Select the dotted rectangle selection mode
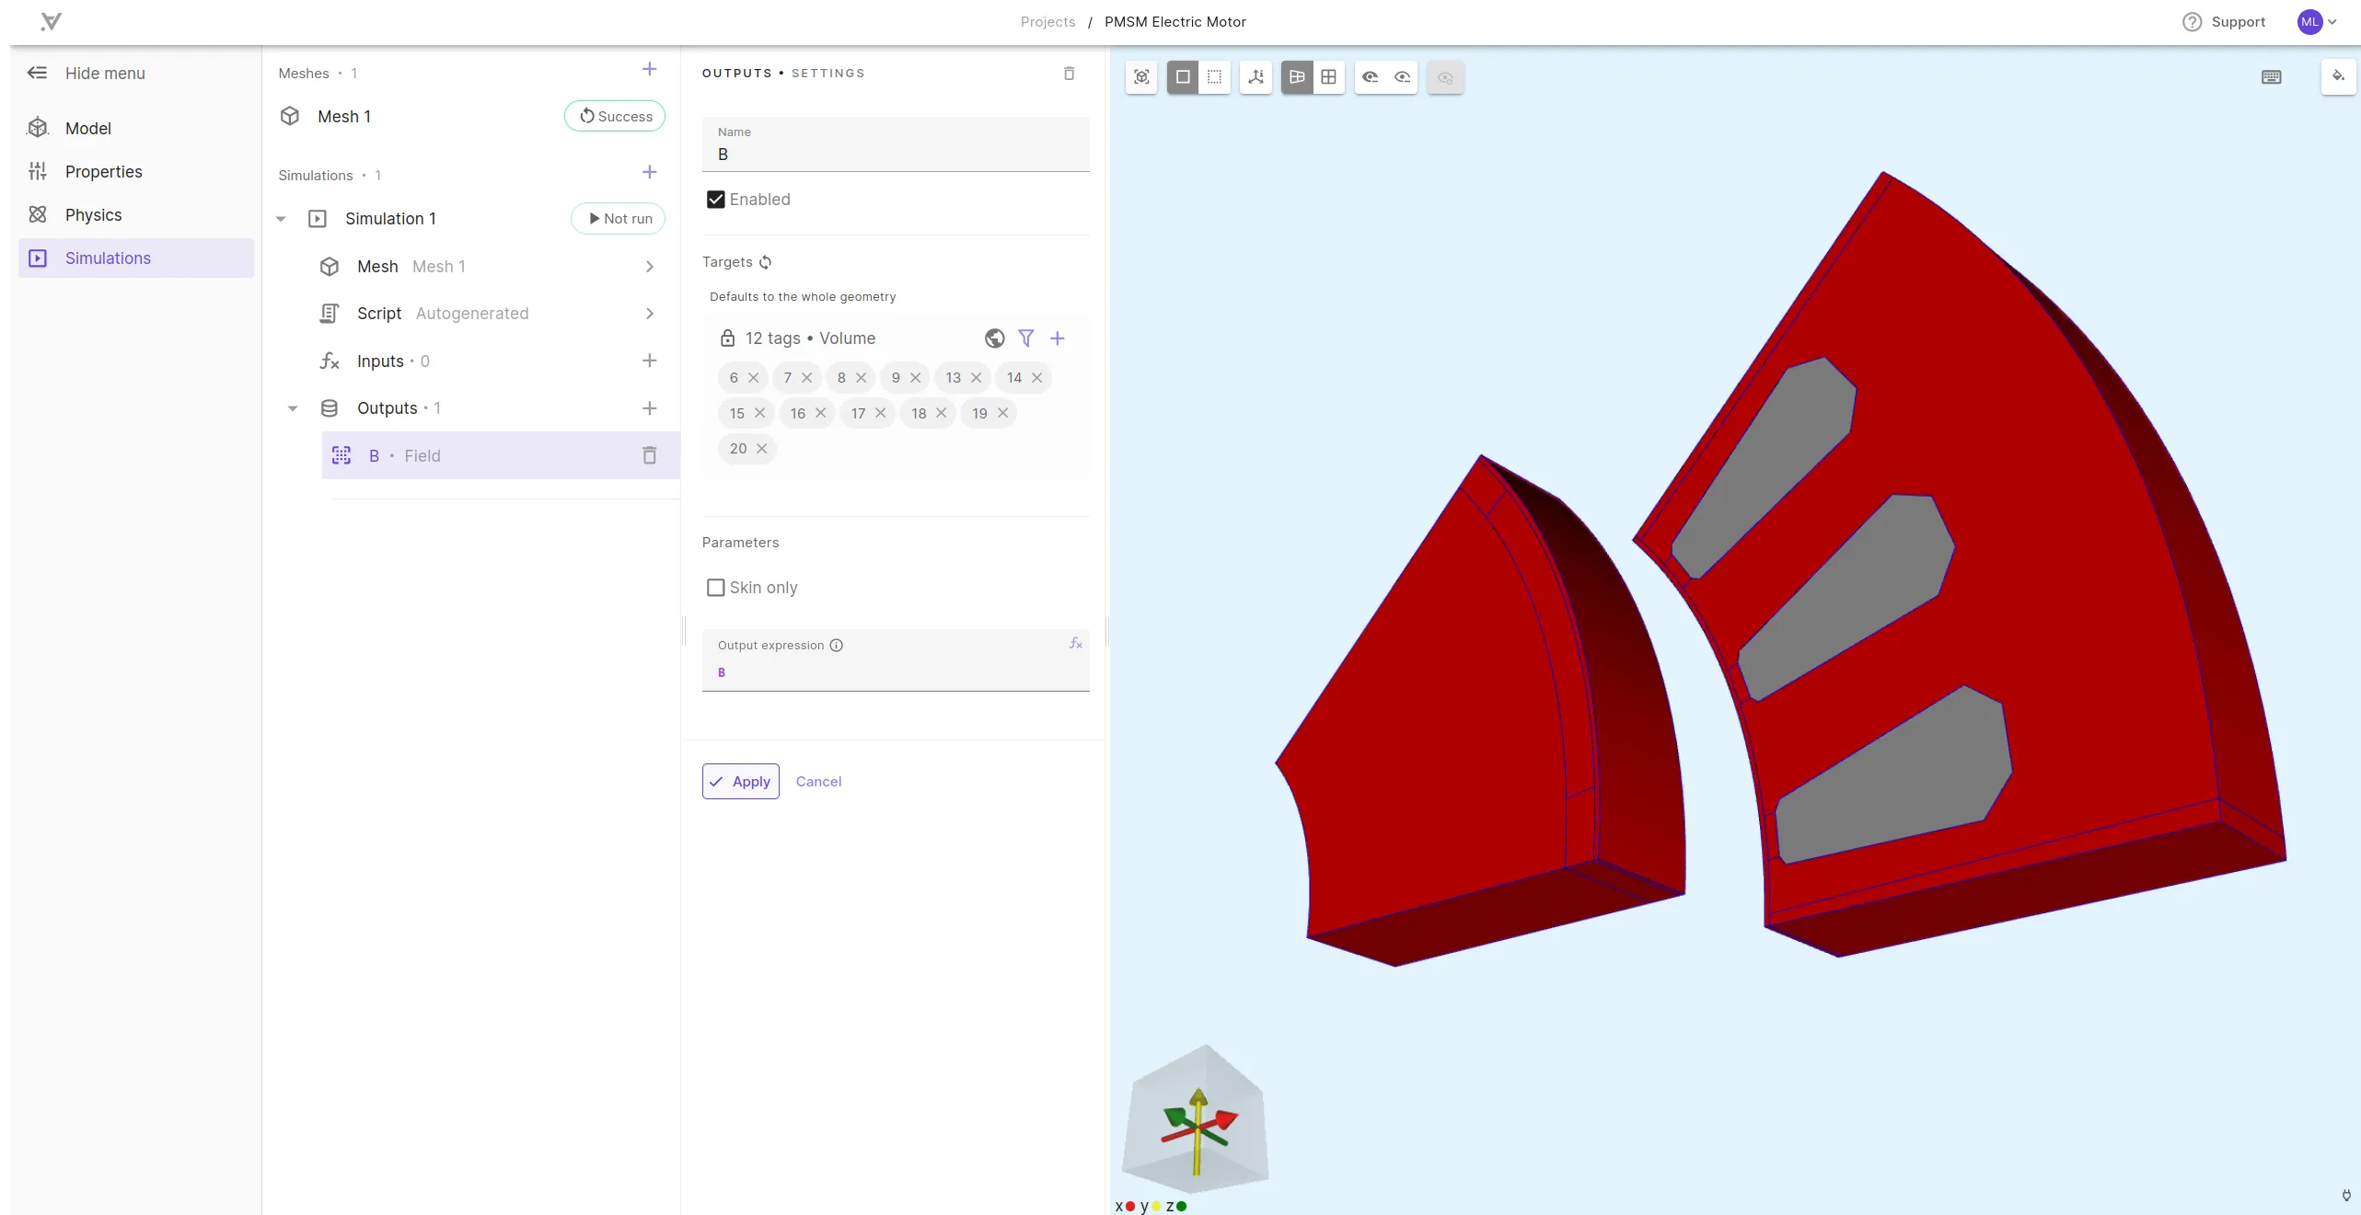 [1215, 77]
